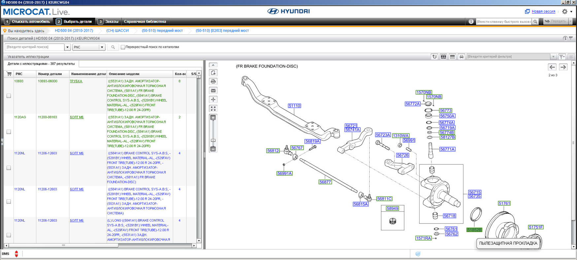
Task: Open the search criteria history dropdown
Action: click(67, 47)
